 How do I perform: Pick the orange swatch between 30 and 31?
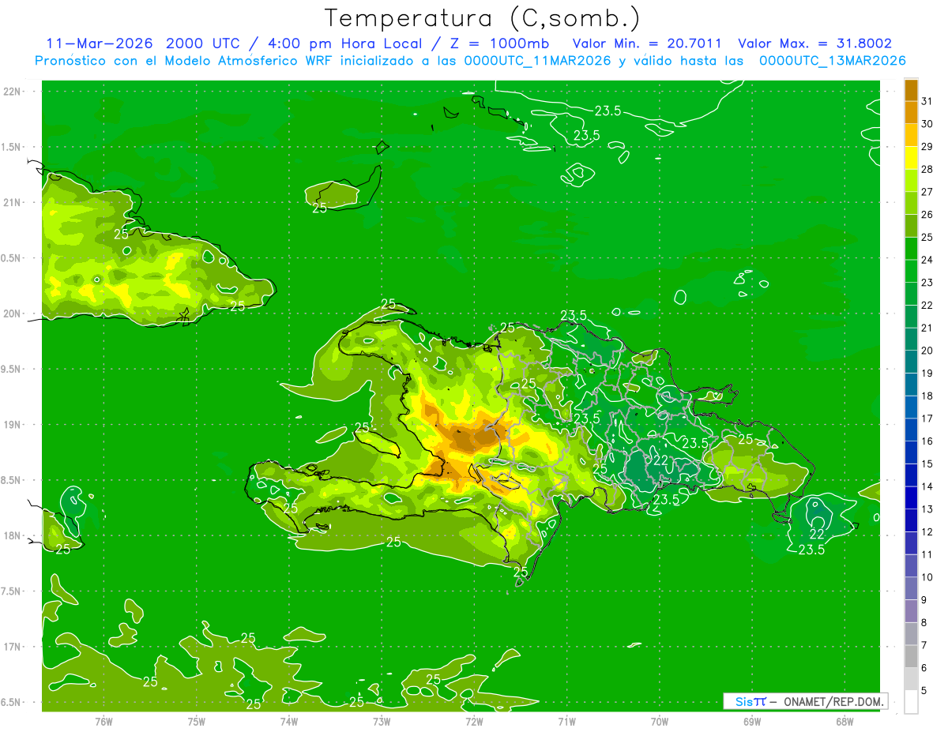click(x=911, y=112)
